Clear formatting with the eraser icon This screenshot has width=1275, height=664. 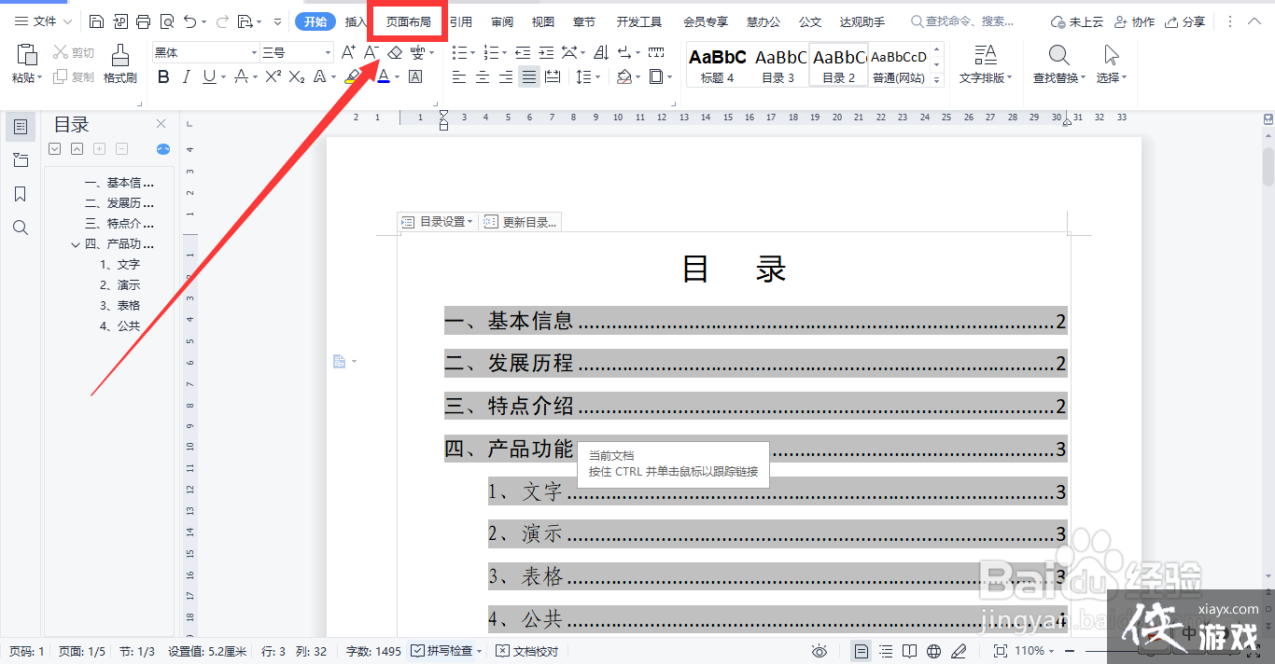coord(395,53)
